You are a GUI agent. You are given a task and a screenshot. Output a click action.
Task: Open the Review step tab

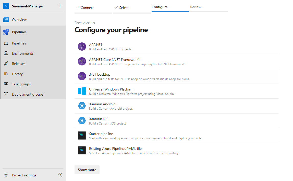(x=209, y=7)
